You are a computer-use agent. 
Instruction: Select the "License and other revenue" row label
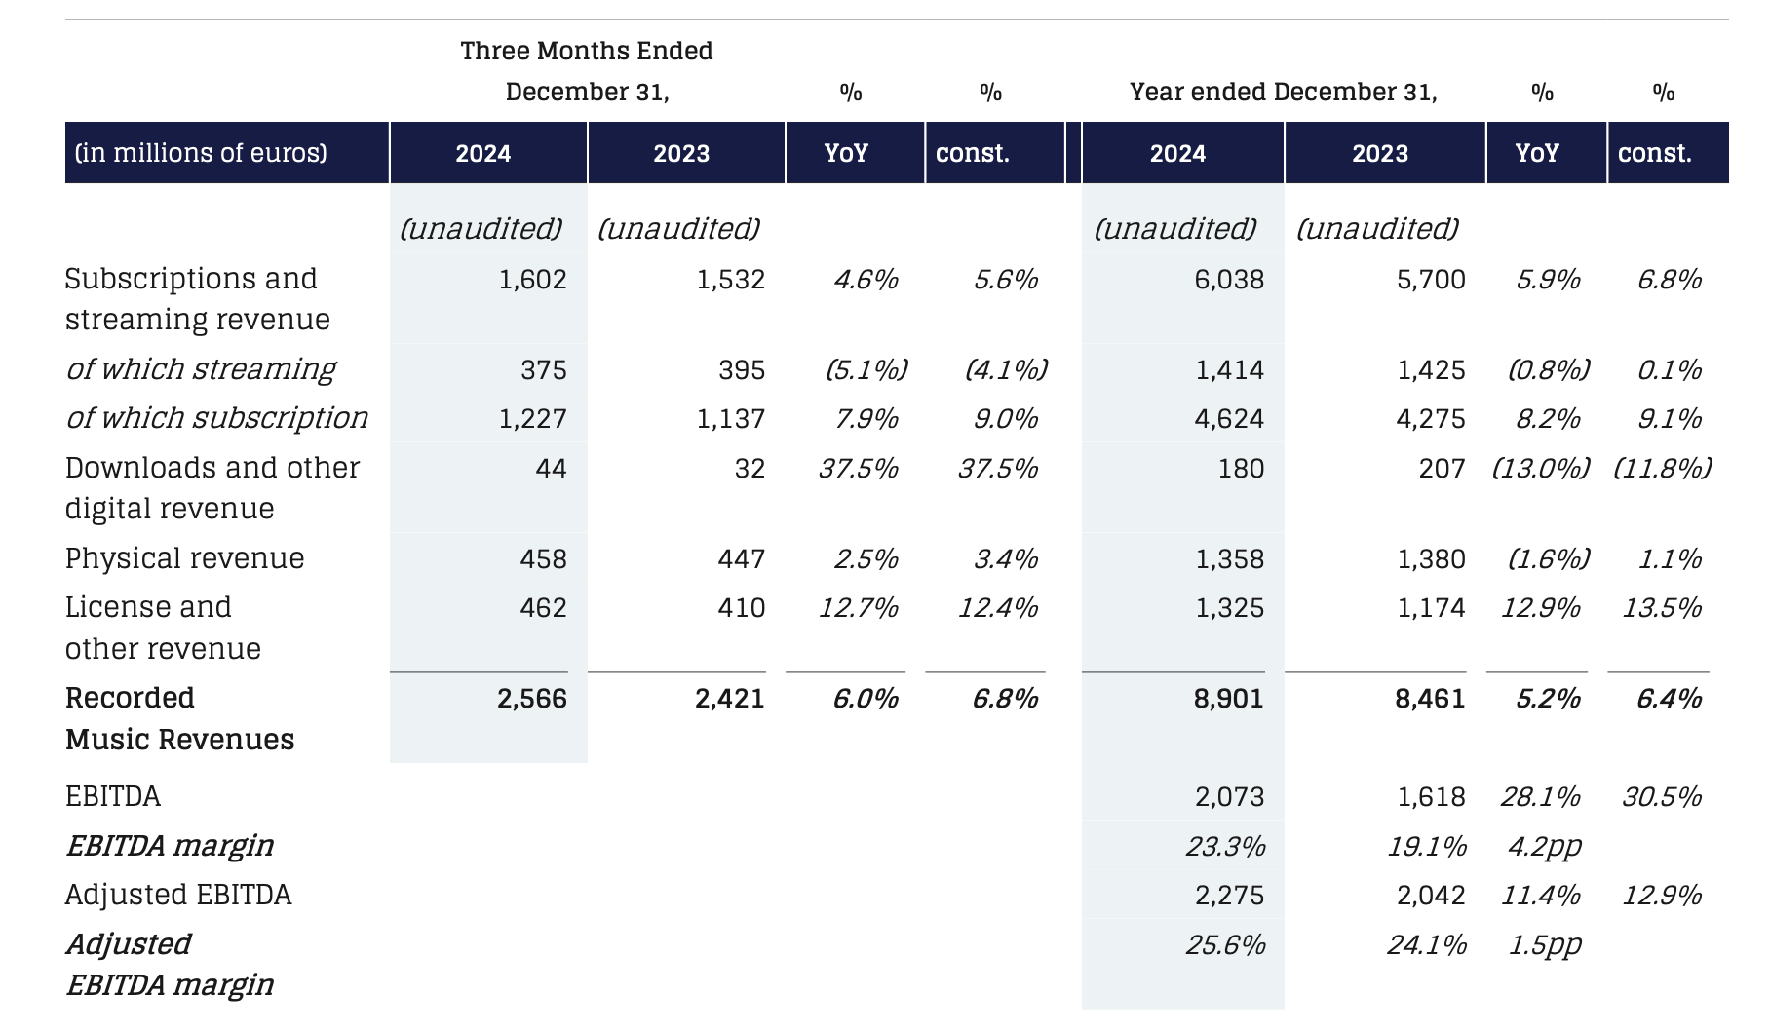(x=163, y=628)
